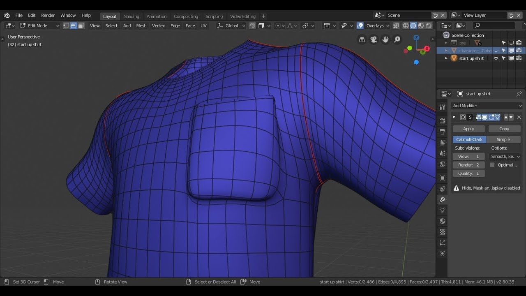The width and height of the screenshot is (526, 296).
Task: Open the Overlays options dropdown arrow
Action: [x=387, y=25]
